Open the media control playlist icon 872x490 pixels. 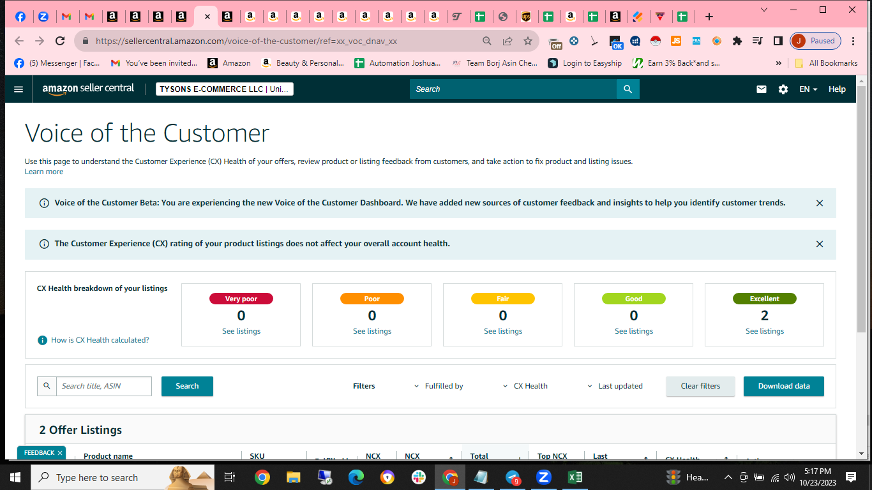pyautogui.click(x=758, y=41)
